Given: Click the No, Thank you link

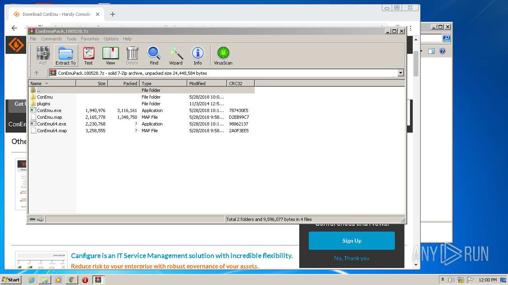Looking at the screenshot, I should point(352,258).
